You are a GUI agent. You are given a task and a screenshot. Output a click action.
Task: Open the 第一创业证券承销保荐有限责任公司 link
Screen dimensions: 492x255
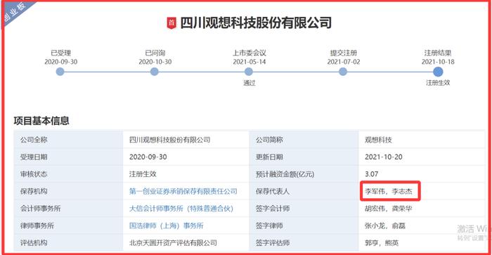pos(183,191)
